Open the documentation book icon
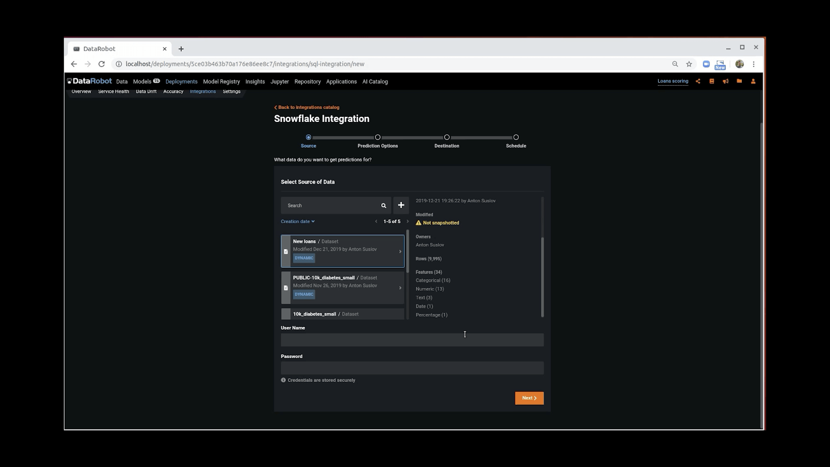The image size is (830, 467). point(712,81)
